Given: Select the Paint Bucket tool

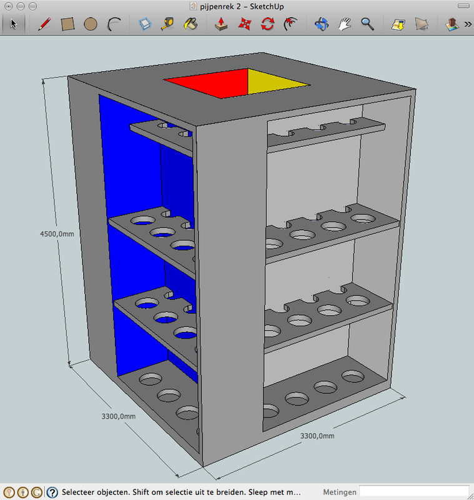Looking at the screenshot, I should coord(190,24).
